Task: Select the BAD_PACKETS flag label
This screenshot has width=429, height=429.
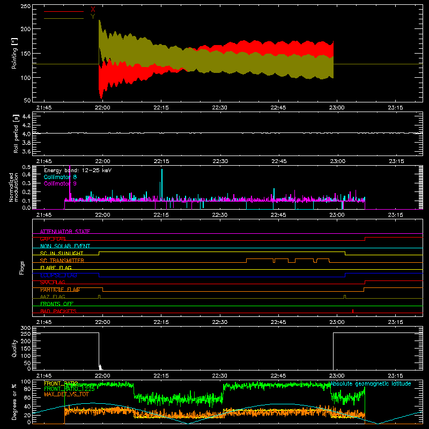Action: [x=58, y=311]
